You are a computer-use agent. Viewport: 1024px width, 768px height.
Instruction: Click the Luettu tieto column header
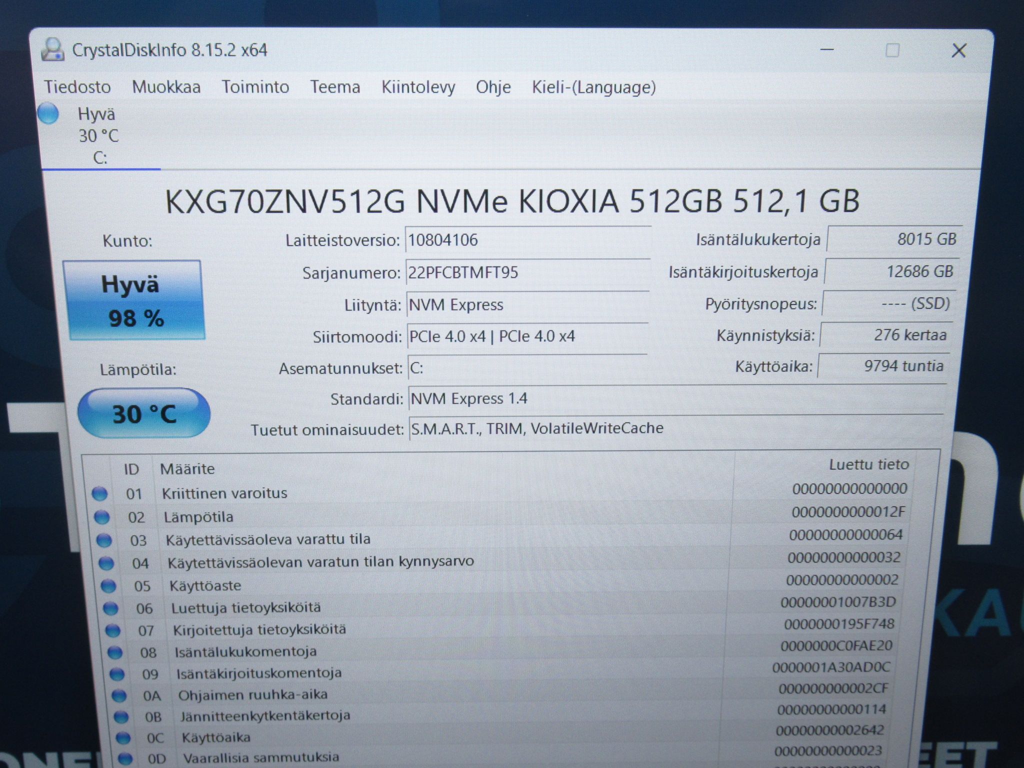(x=869, y=464)
